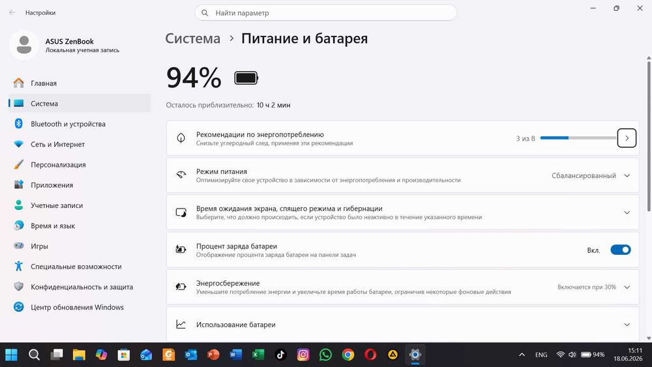Click the leaf icon for energy recommendations
Image resolution: width=652 pixels, height=367 pixels.
[x=181, y=138]
